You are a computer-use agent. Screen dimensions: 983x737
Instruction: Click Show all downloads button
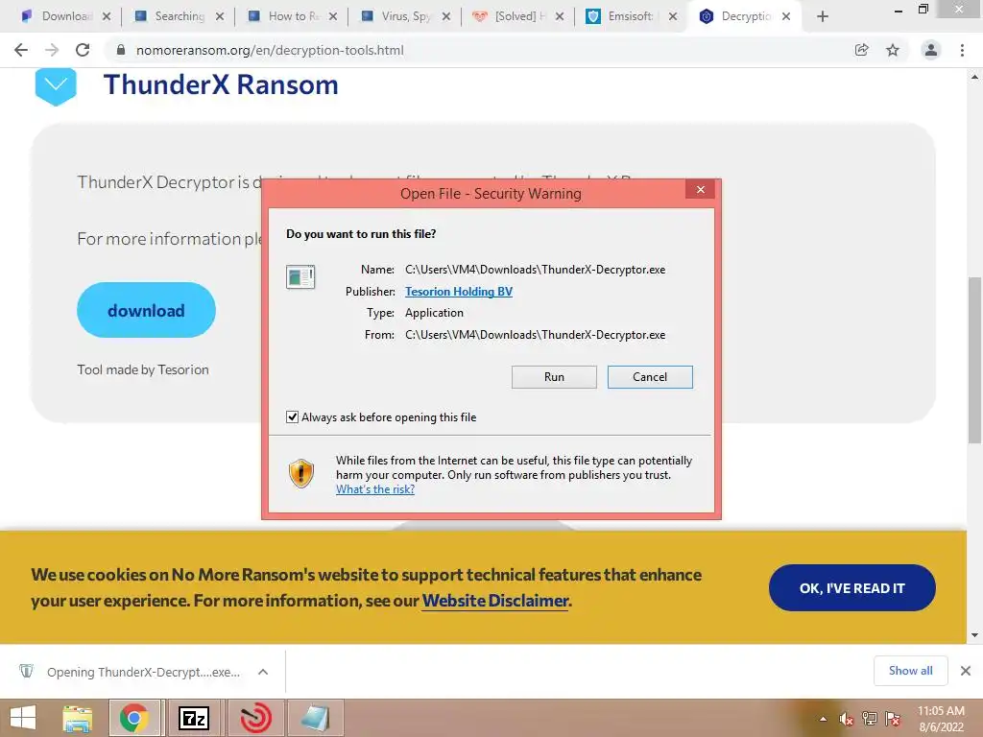[910, 671]
